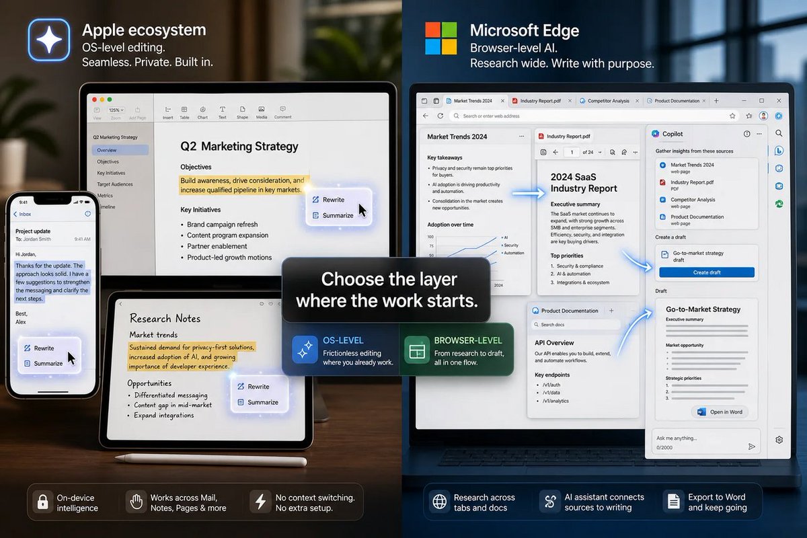
Task: Go back to Inbox on the iPhone
Action: [x=23, y=214]
